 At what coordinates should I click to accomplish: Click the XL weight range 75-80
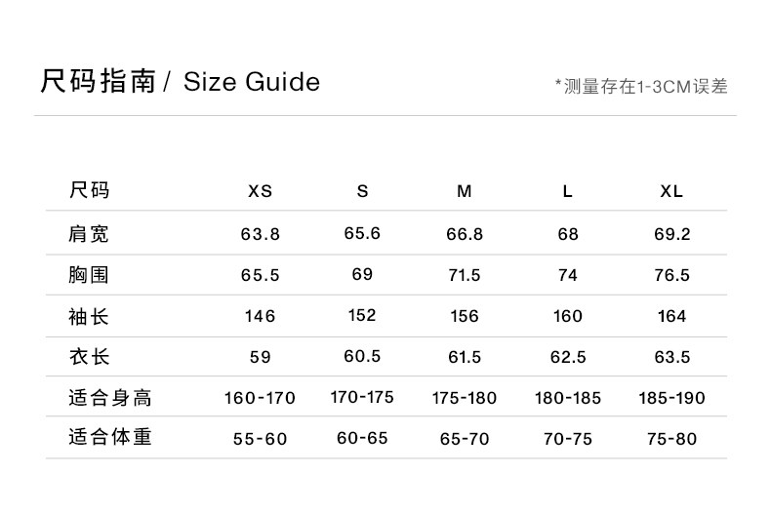point(671,439)
